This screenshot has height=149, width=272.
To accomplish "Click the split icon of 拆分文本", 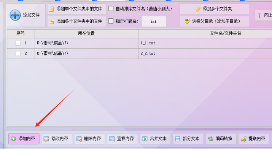I will 178,139.
